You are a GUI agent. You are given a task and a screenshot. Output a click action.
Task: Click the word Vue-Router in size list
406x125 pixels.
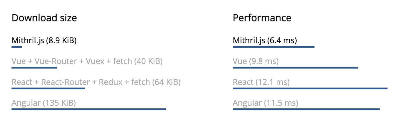click(x=56, y=61)
